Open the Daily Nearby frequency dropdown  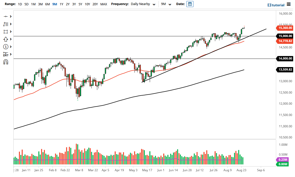143,4
